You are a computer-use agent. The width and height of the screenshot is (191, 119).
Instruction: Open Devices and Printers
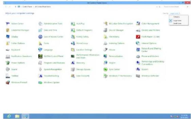point(148,30)
